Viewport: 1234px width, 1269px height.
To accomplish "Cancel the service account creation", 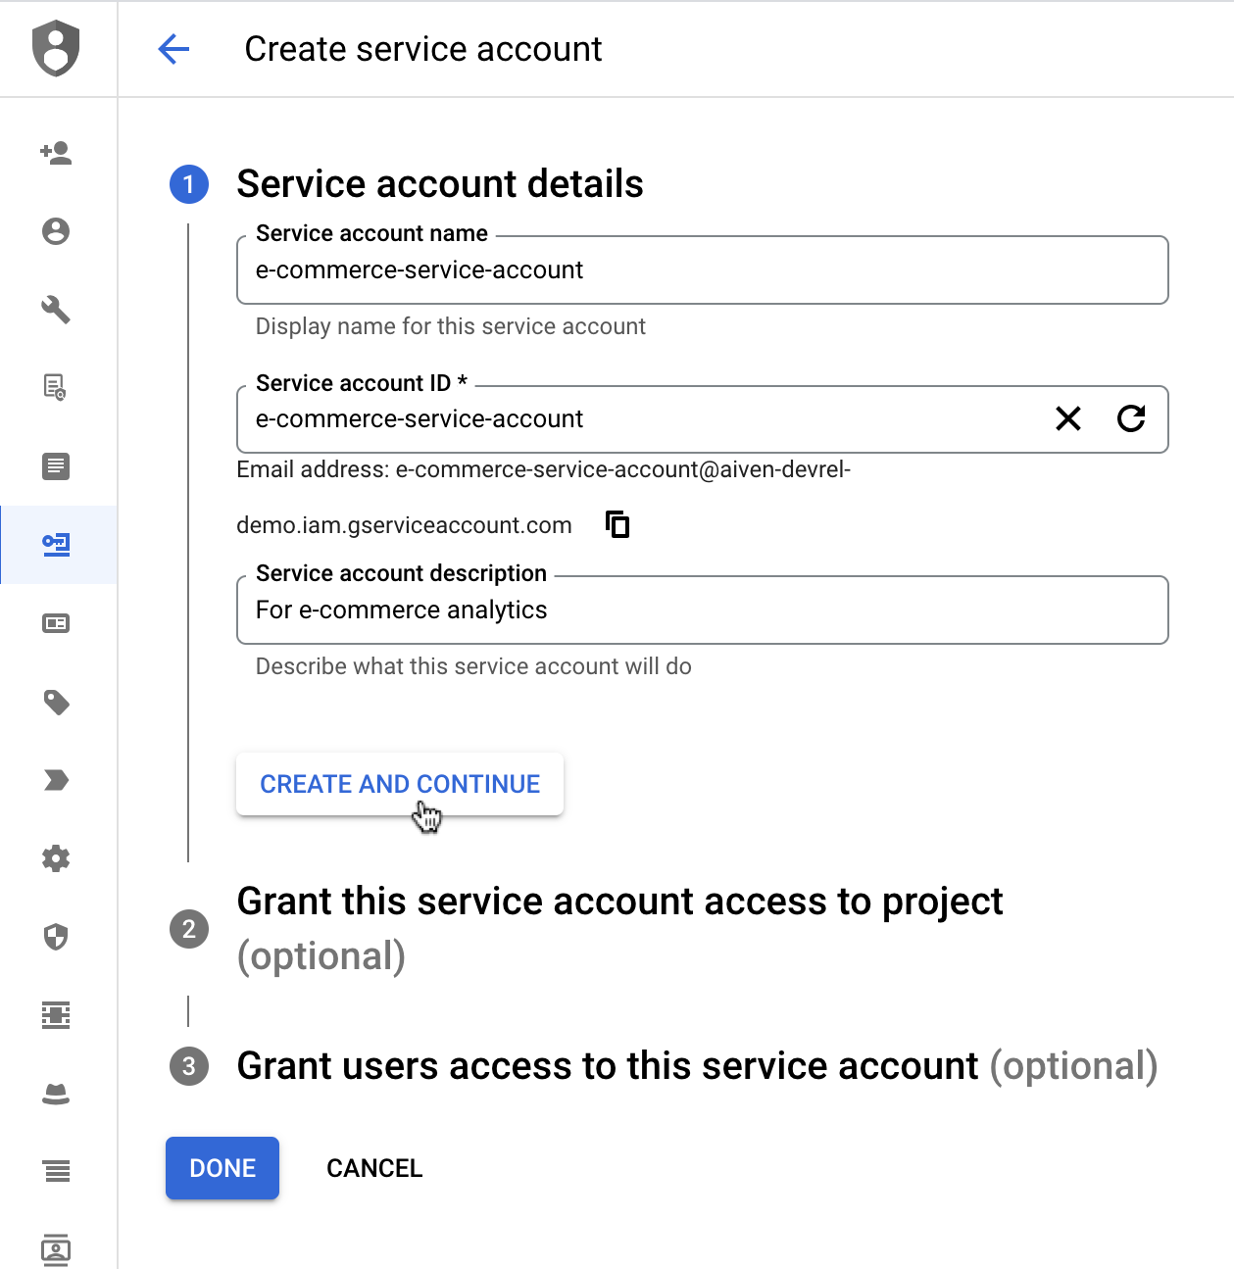I will (373, 1167).
